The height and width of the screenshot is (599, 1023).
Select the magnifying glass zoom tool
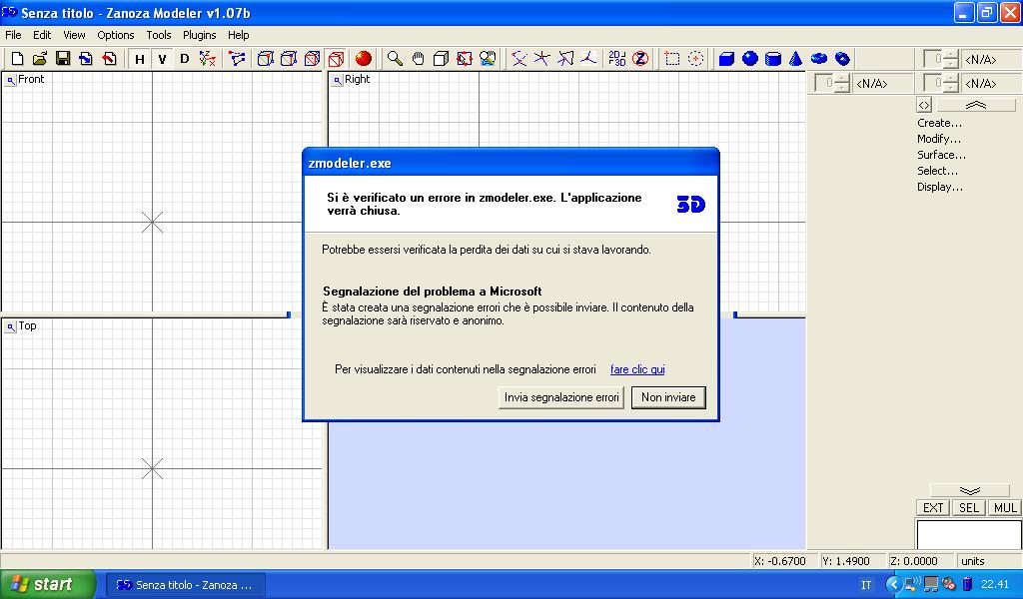click(x=395, y=59)
